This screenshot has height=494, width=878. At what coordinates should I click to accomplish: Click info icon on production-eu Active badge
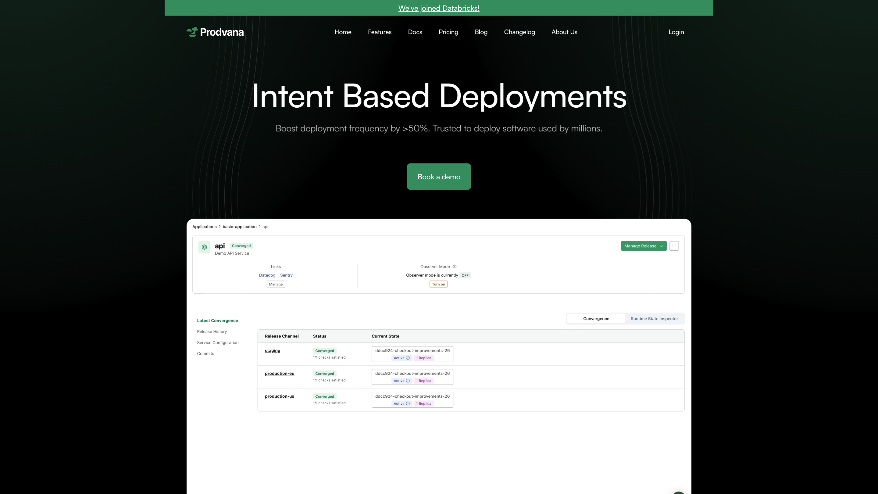pos(408,381)
